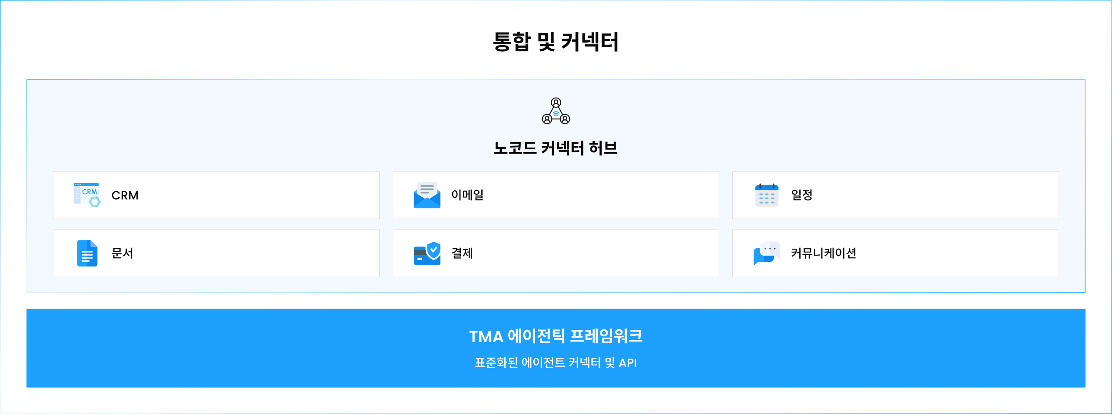Click empty space in the CRM card
1112x414 pixels.
pyautogui.click(x=261, y=195)
